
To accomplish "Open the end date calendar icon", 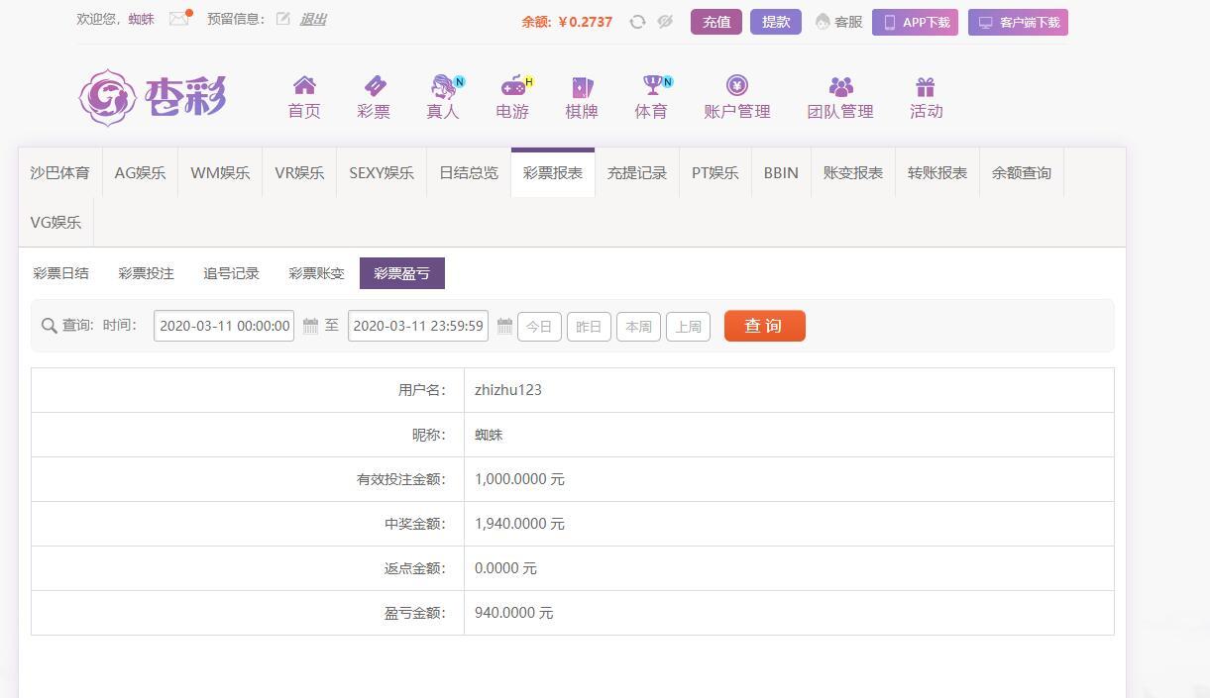I will 504,326.
